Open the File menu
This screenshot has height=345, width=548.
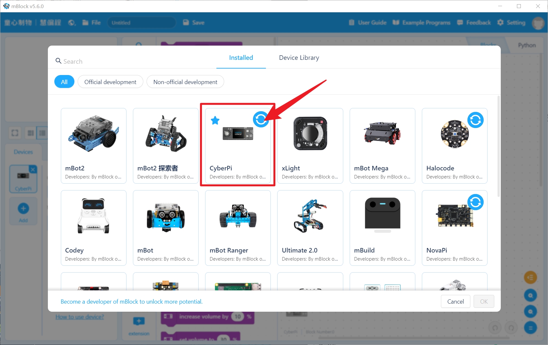[91, 23]
